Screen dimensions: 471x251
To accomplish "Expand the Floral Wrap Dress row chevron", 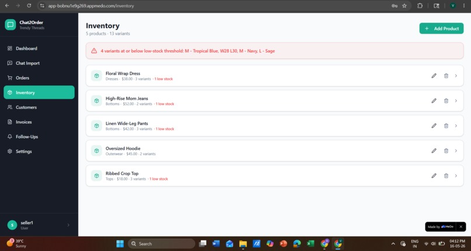I will (x=456, y=76).
